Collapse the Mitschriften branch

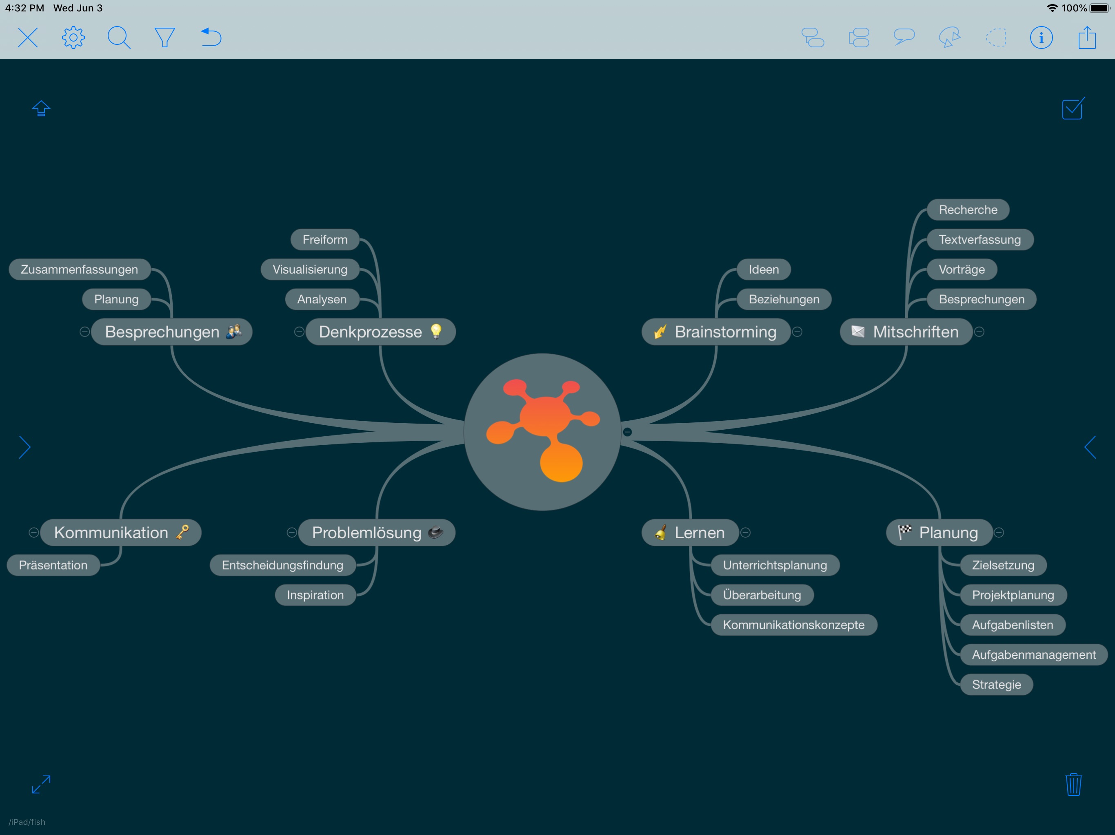pos(979,331)
